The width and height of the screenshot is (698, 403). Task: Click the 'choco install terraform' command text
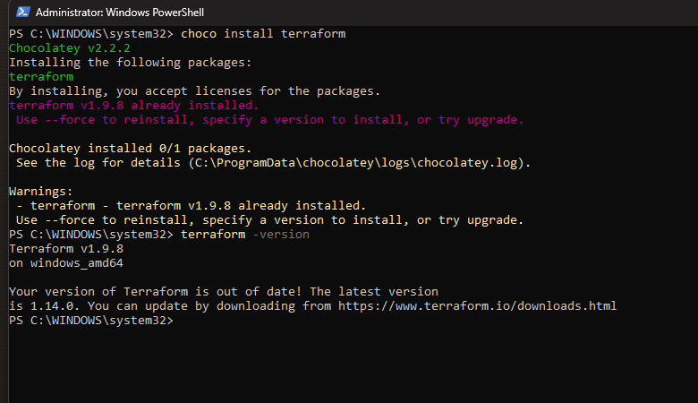(x=263, y=34)
